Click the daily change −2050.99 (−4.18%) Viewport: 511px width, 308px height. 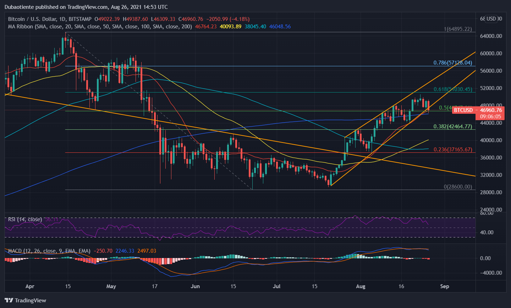click(x=227, y=19)
